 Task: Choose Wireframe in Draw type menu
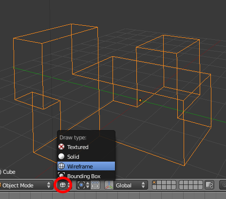[86, 166]
